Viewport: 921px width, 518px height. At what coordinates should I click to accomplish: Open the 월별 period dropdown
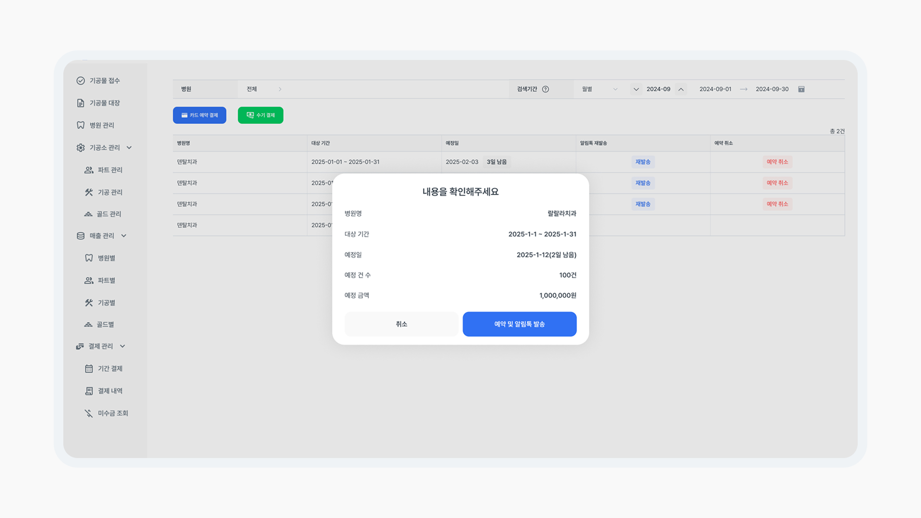(600, 89)
